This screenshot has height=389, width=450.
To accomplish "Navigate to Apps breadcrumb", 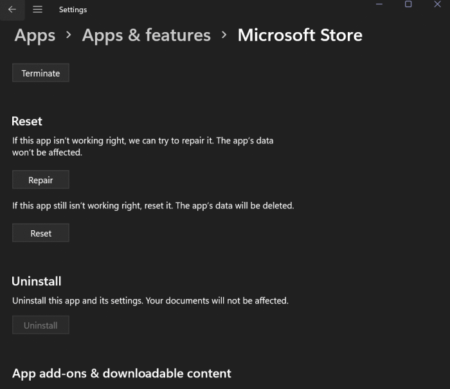I will 35,35.
